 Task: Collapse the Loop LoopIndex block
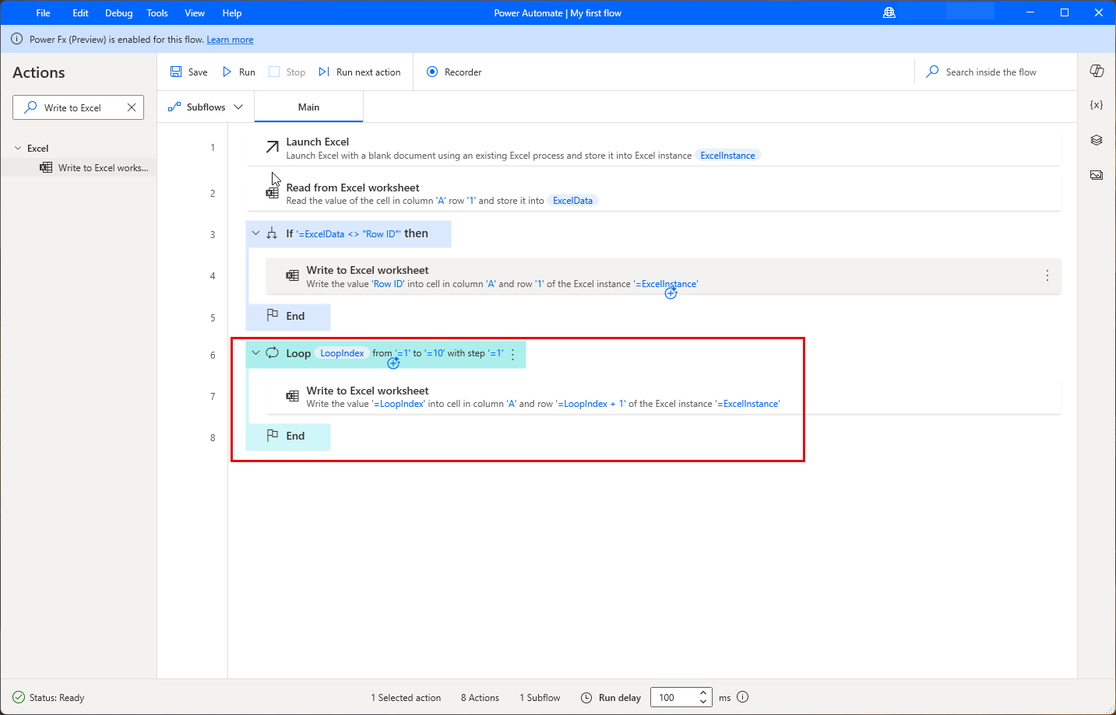255,352
